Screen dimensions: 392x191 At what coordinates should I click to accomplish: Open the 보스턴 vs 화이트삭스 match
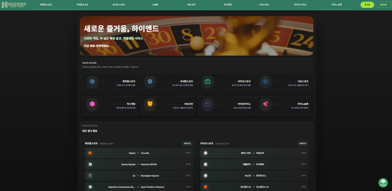click(x=254, y=176)
